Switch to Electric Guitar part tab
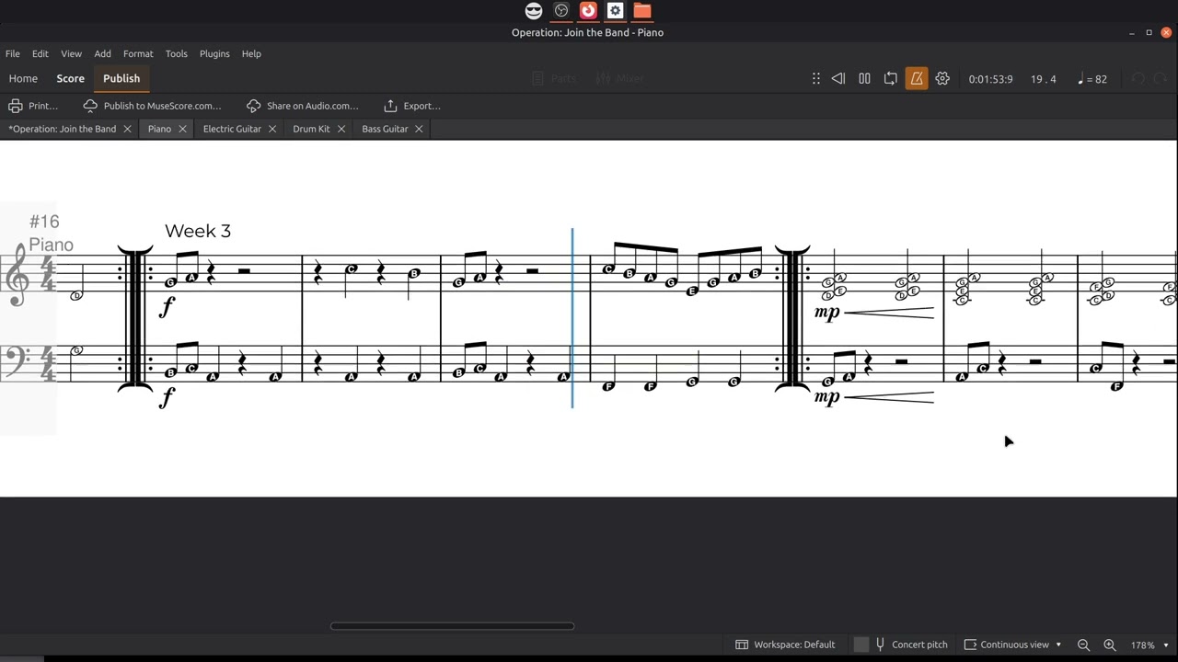This screenshot has width=1178, height=662. point(232,129)
